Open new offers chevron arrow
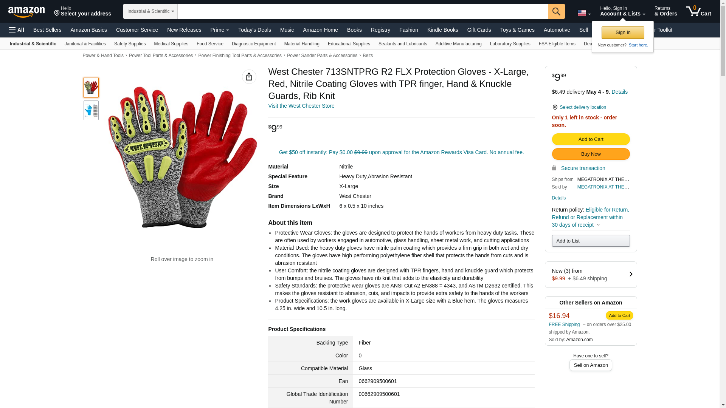 [x=631, y=274]
